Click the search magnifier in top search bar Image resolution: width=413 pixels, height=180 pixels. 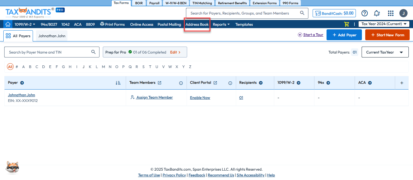coord(302,13)
